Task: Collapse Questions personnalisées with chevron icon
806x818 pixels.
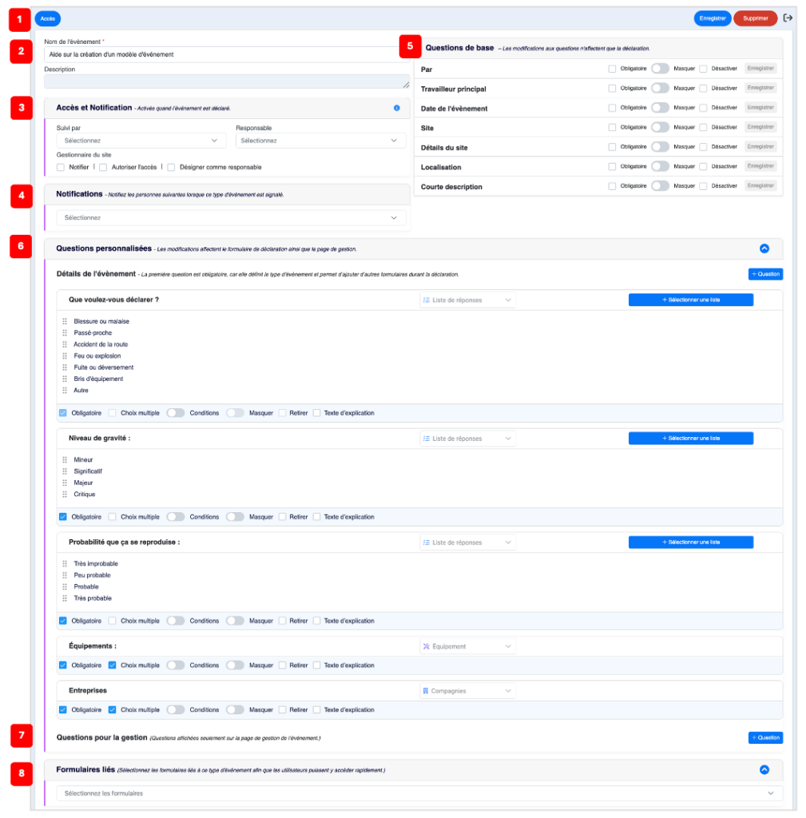Action: [x=764, y=248]
